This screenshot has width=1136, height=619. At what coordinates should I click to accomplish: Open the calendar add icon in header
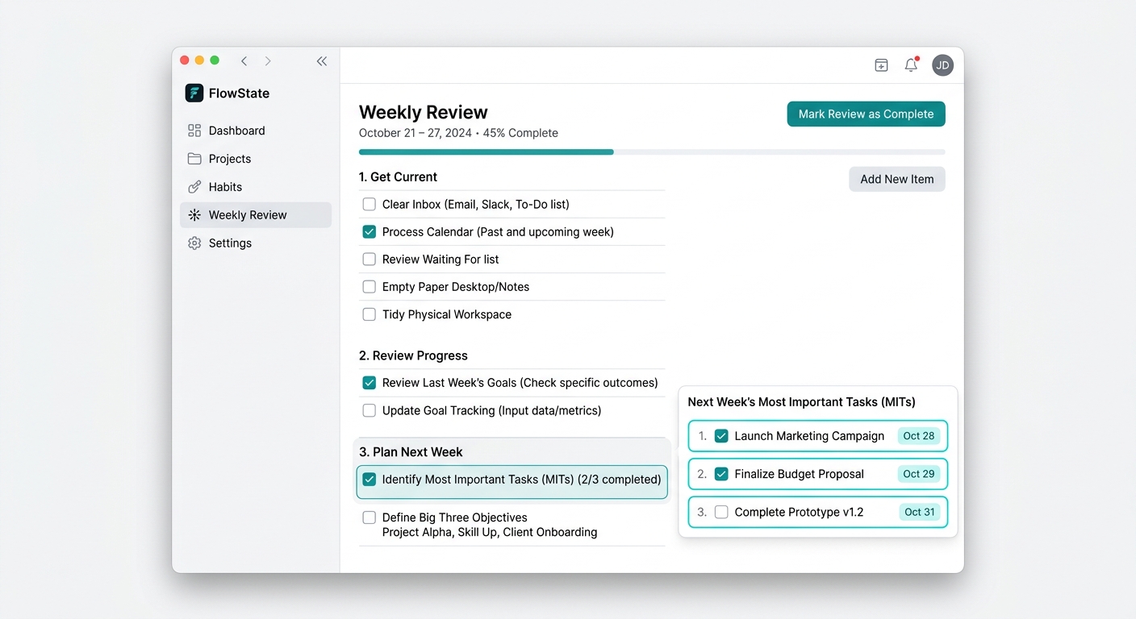882,65
